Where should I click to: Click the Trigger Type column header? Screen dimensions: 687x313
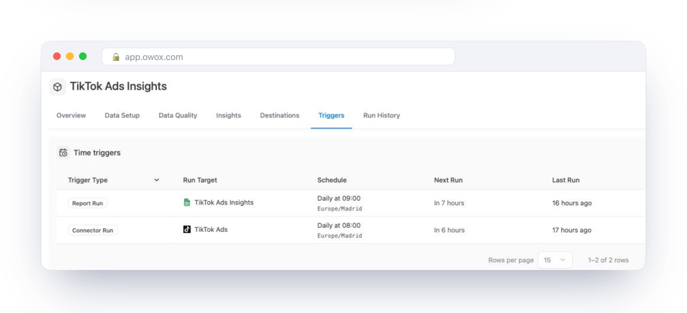coord(88,180)
